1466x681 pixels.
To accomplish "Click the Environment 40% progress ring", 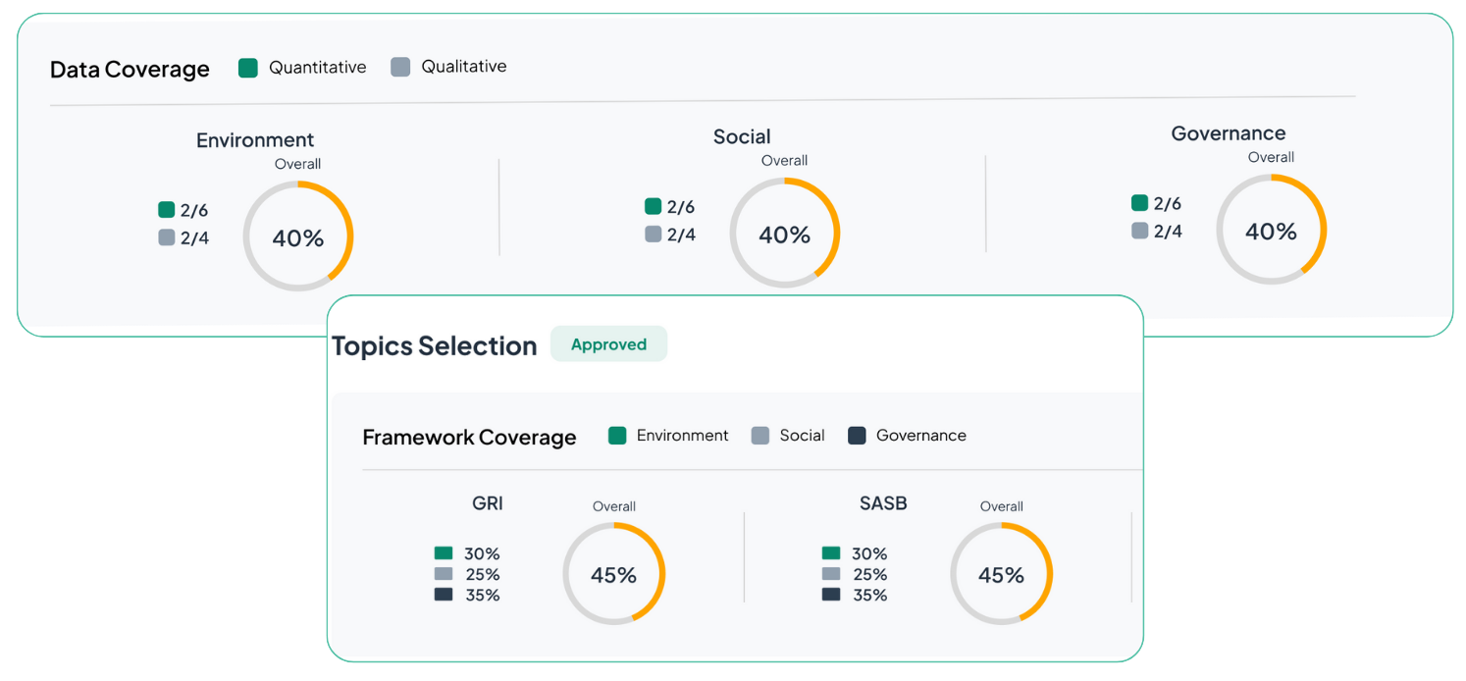I will 297,236.
